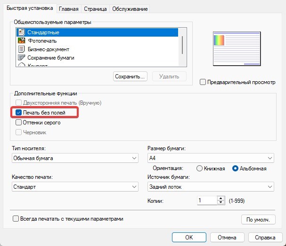The height and width of the screenshot is (246, 286).
Task: Switch to the Главная tab
Action: [x=69, y=8]
